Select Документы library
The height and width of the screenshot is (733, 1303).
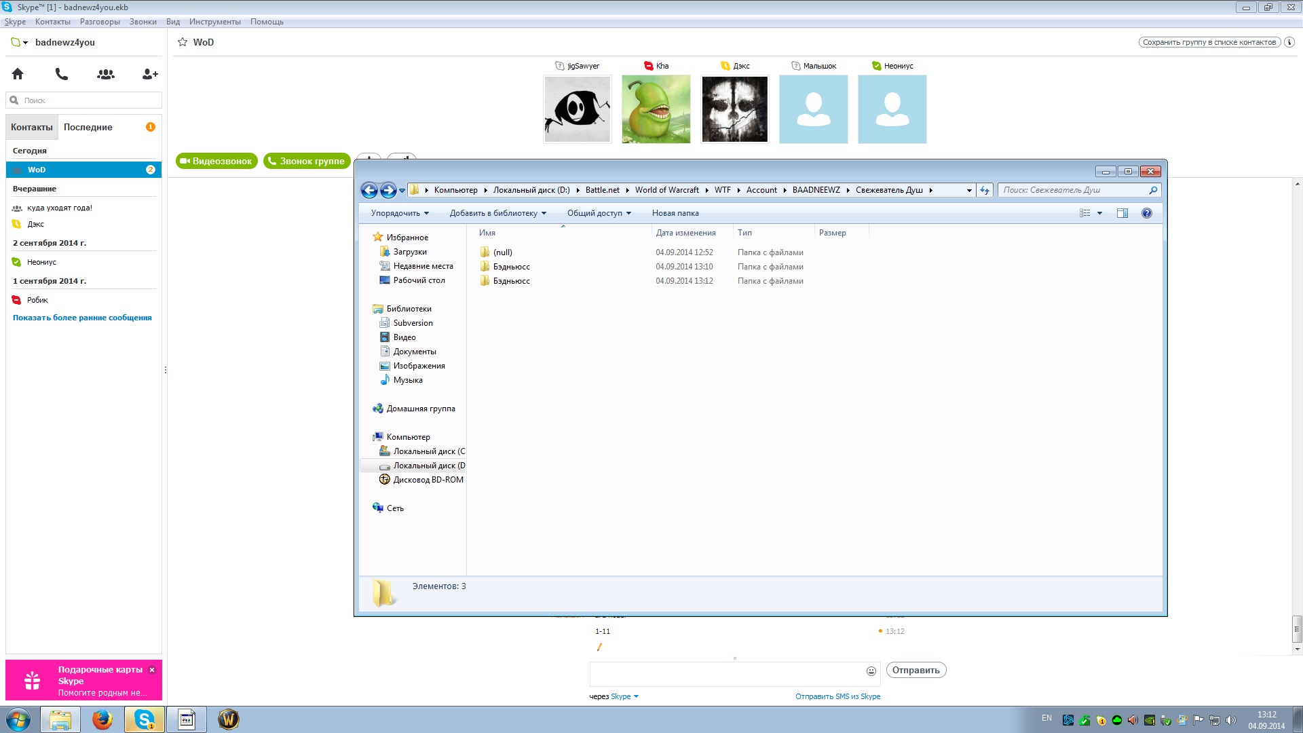(x=415, y=352)
